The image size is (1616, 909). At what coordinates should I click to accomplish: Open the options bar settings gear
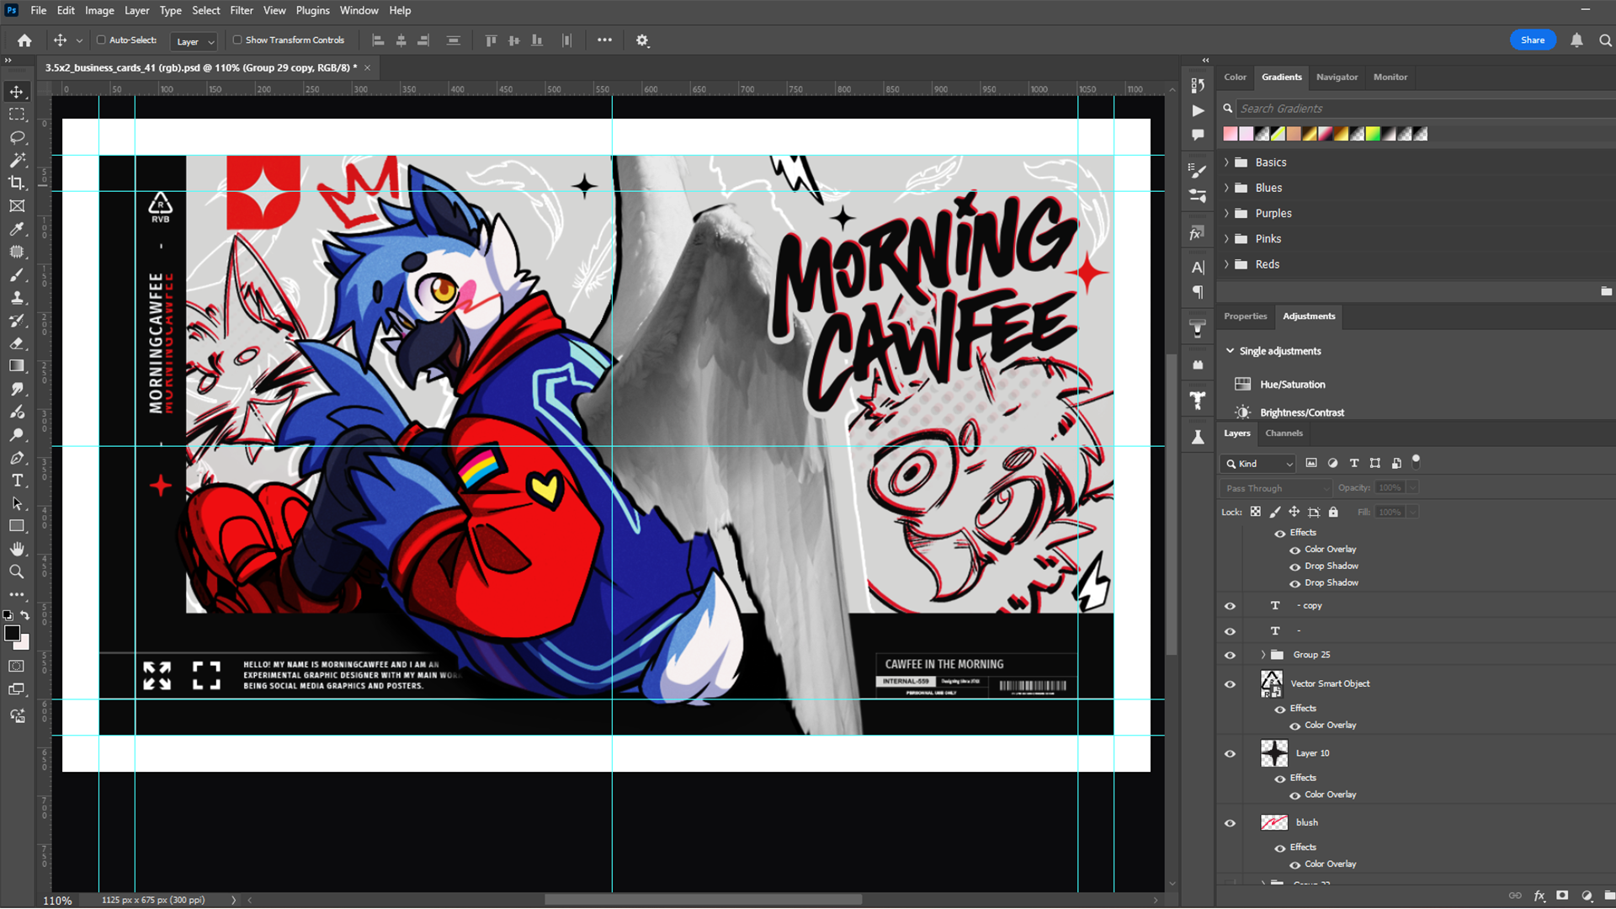(x=642, y=40)
